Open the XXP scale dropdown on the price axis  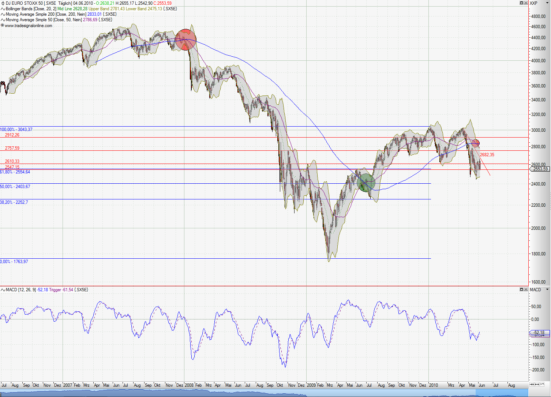(x=547, y=3)
